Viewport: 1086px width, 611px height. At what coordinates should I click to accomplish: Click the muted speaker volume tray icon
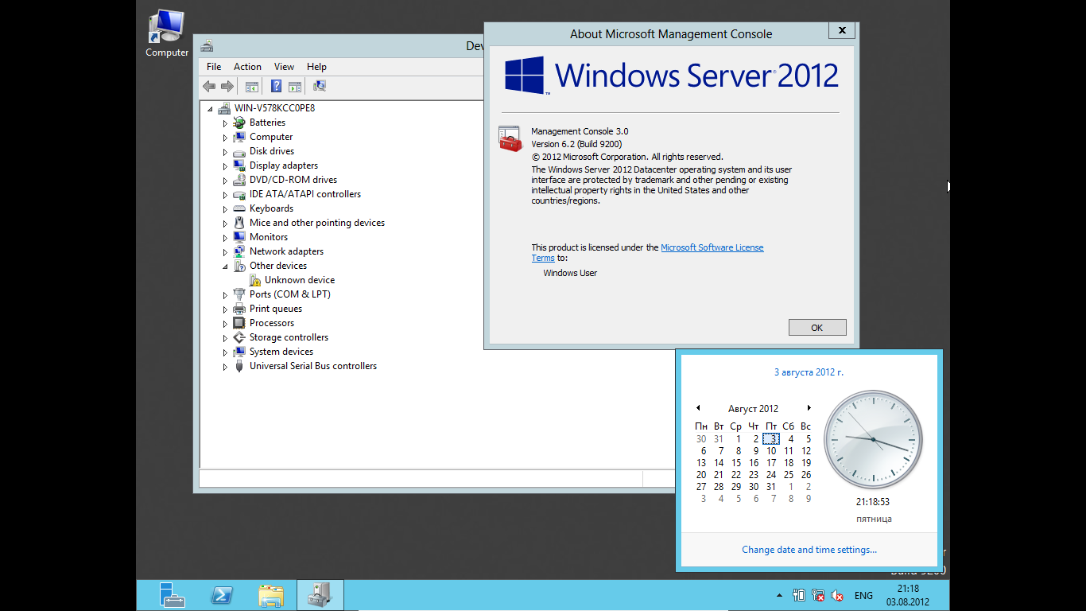point(837,595)
